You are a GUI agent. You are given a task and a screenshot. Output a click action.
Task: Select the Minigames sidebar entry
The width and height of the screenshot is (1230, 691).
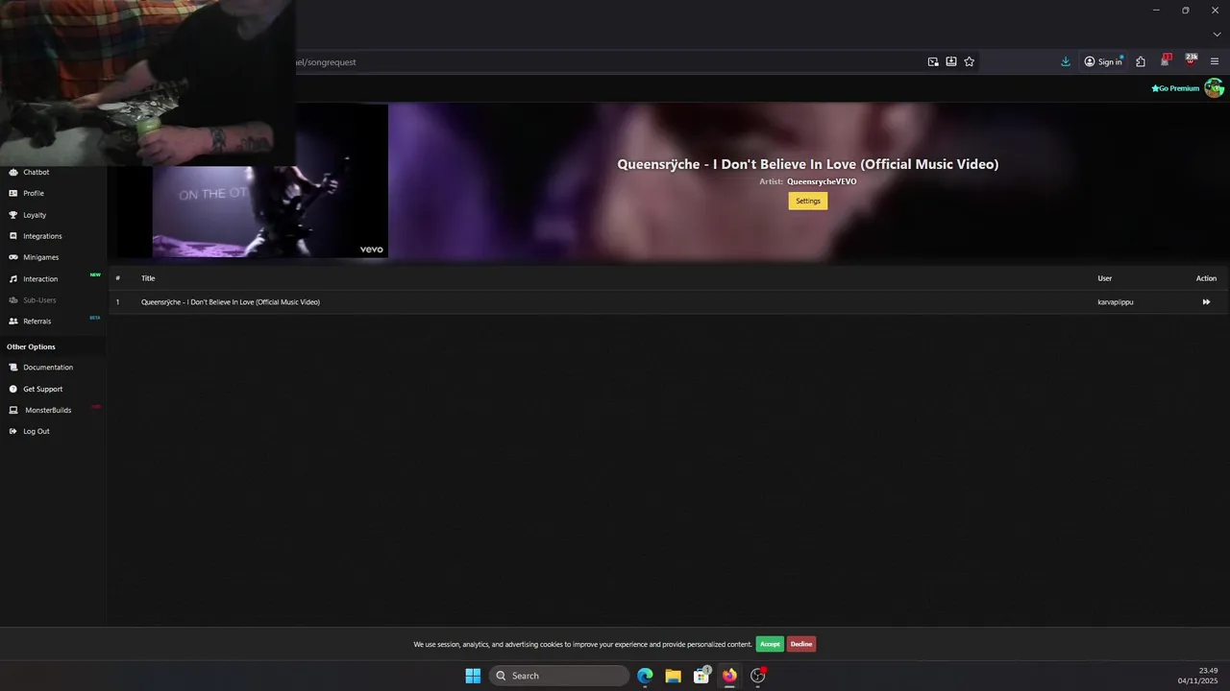tap(41, 257)
